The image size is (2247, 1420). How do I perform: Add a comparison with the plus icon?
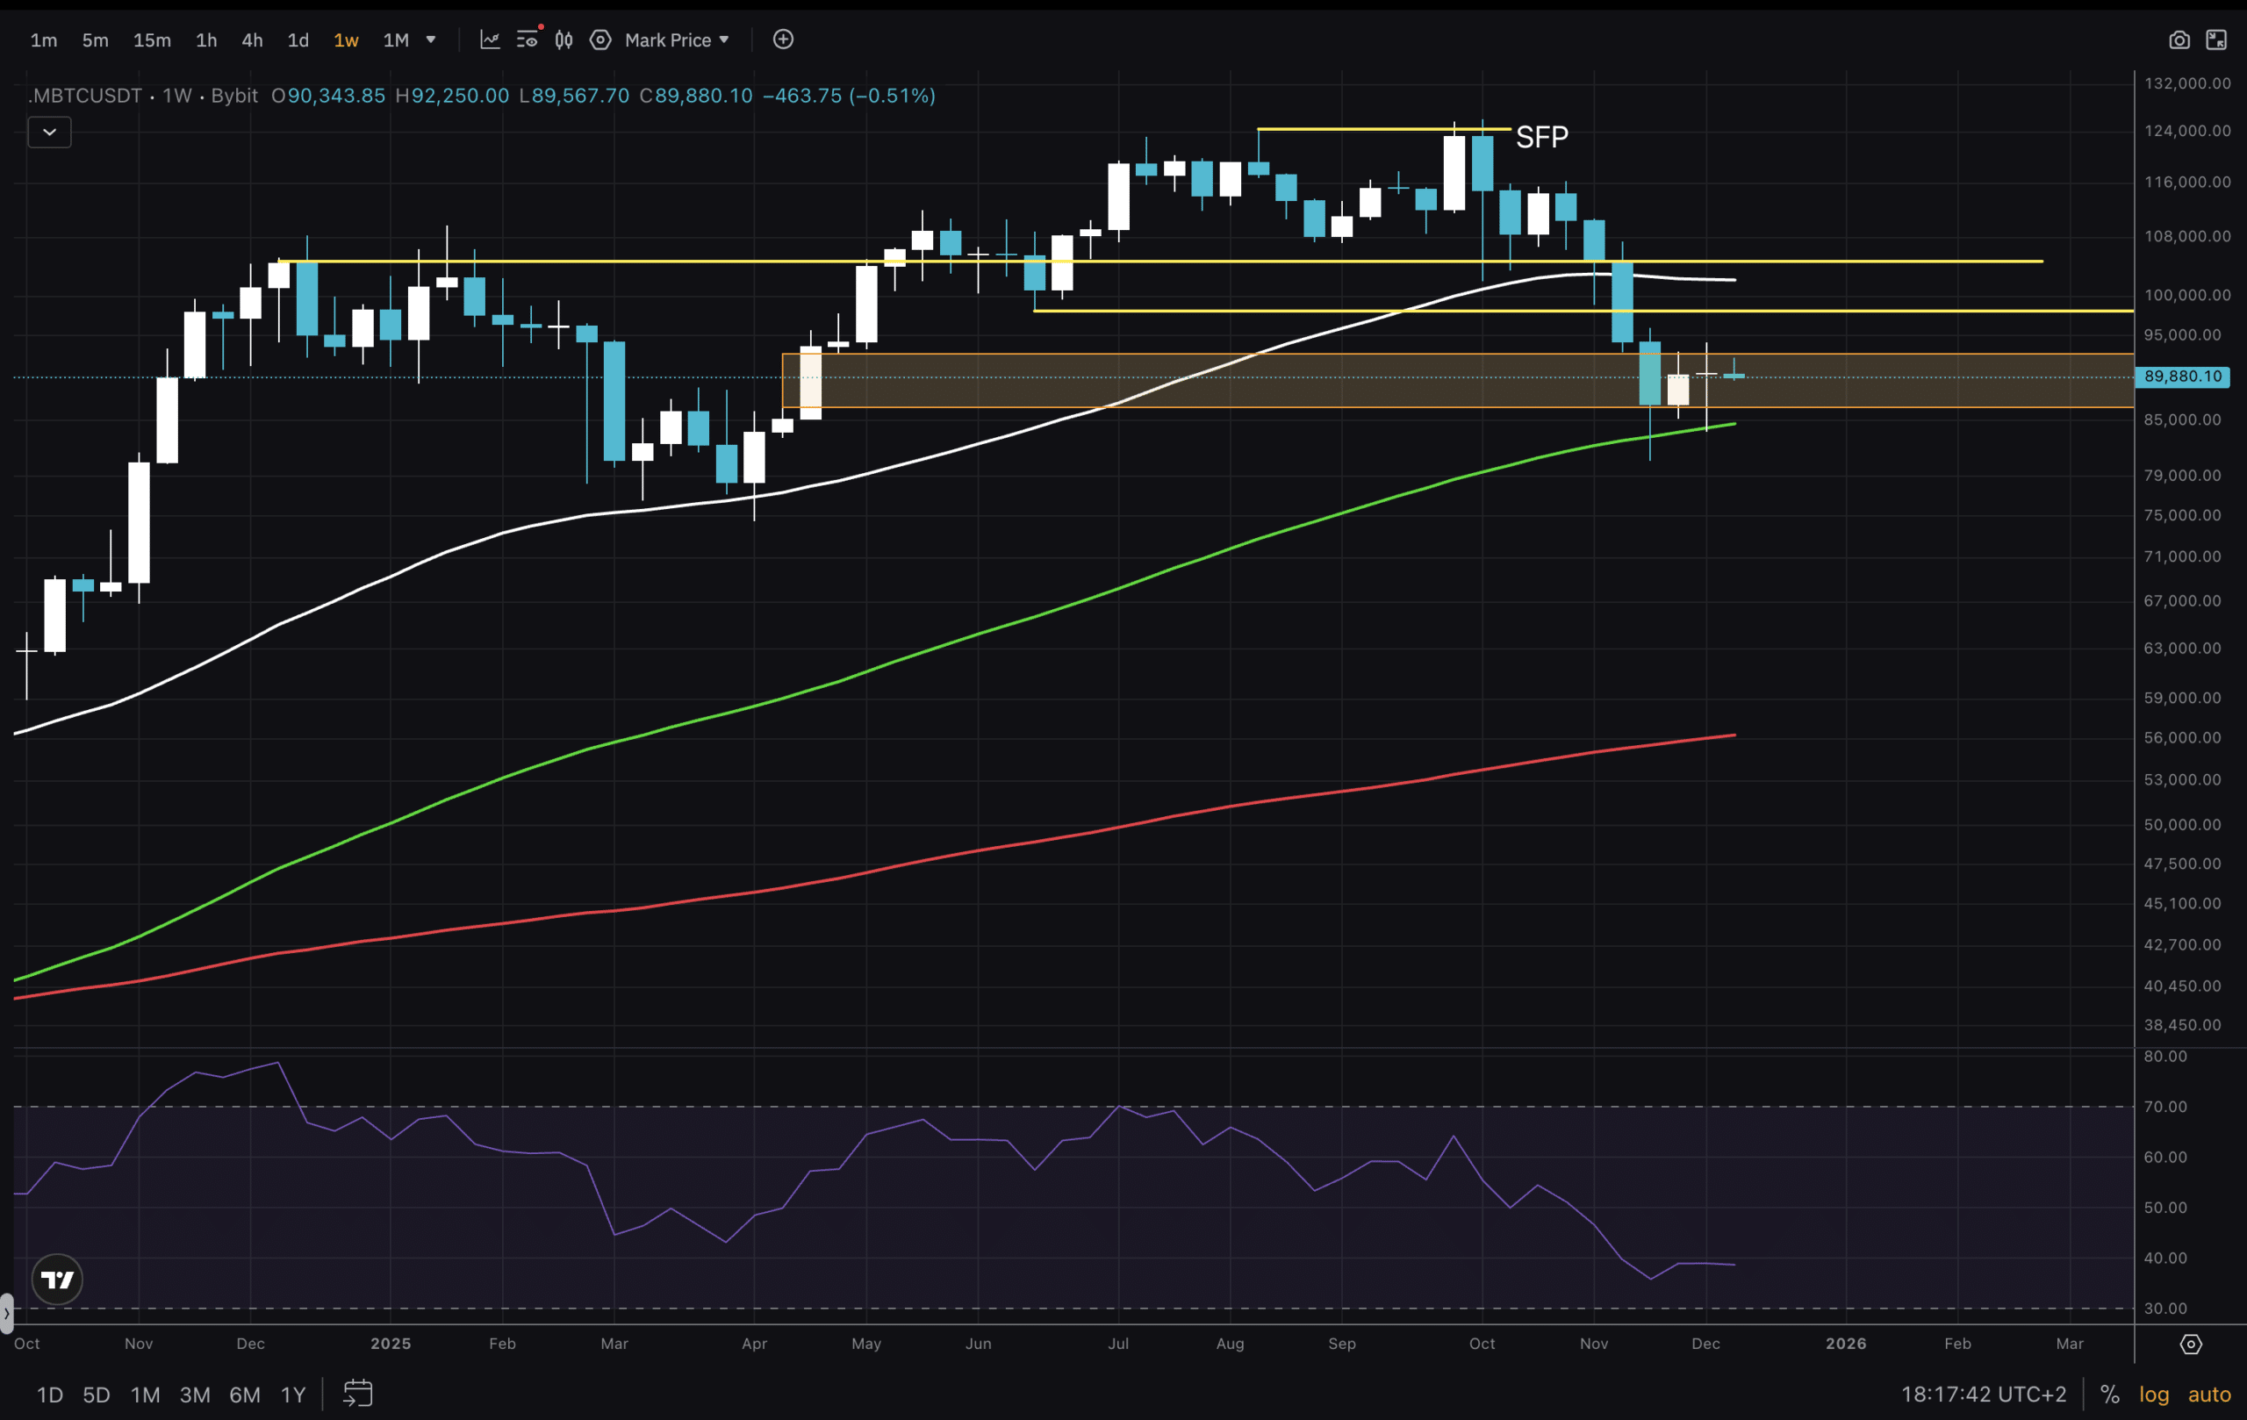[x=783, y=39]
